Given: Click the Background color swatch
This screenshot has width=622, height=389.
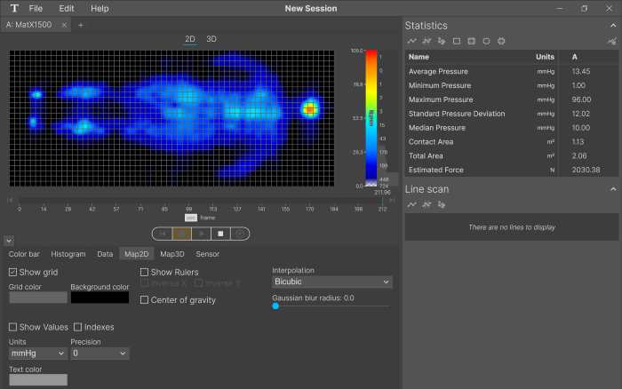Looking at the screenshot, I should click(100, 298).
